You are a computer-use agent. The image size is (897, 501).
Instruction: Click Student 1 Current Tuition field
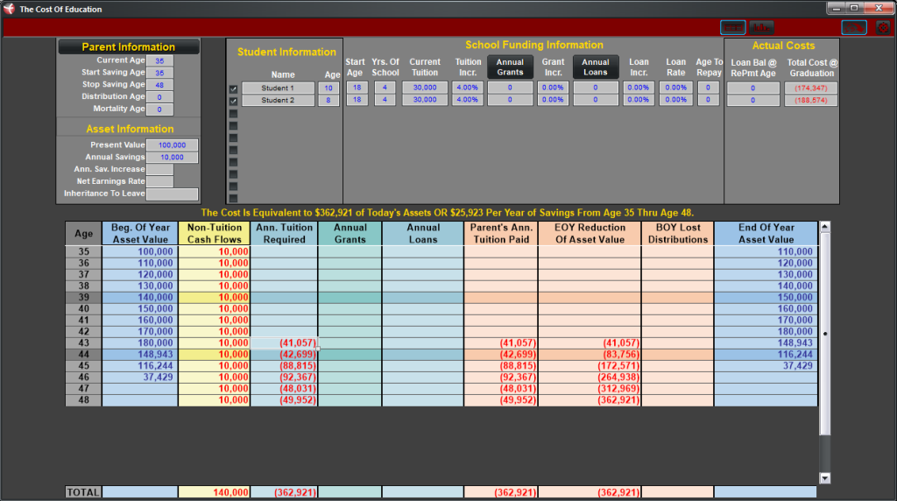pyautogui.click(x=425, y=88)
